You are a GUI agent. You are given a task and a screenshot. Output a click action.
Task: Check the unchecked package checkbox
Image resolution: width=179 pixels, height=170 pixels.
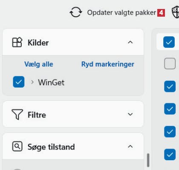click(170, 64)
